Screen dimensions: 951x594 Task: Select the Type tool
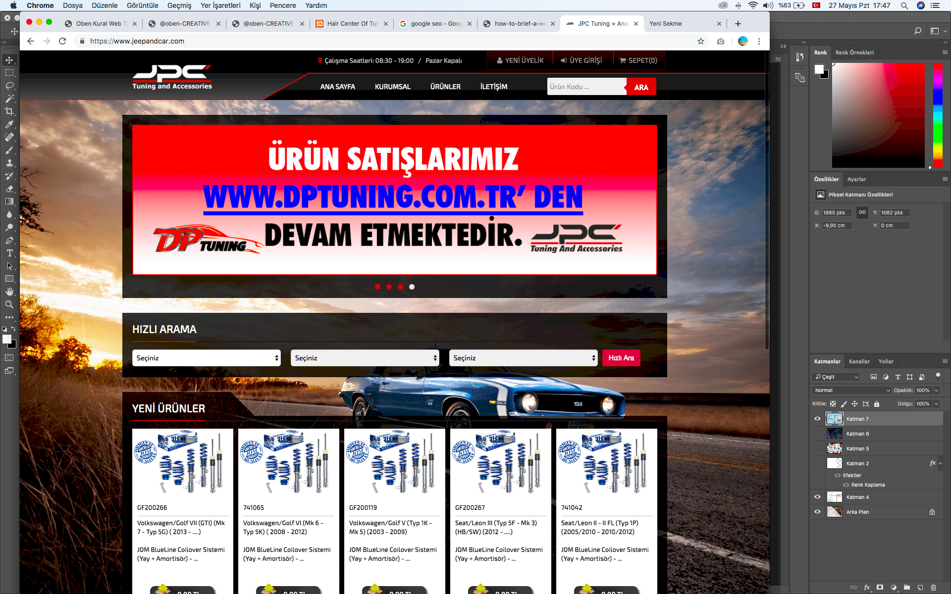[9, 253]
